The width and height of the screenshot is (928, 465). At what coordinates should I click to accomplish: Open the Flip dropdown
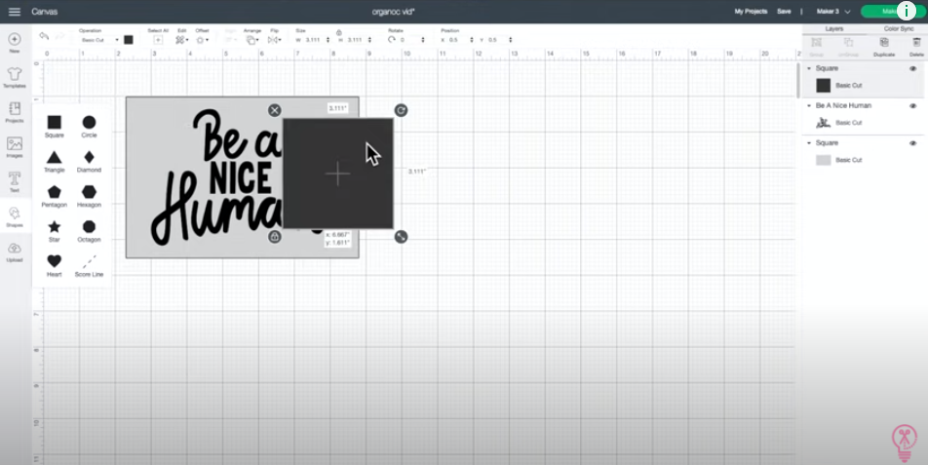click(x=274, y=40)
